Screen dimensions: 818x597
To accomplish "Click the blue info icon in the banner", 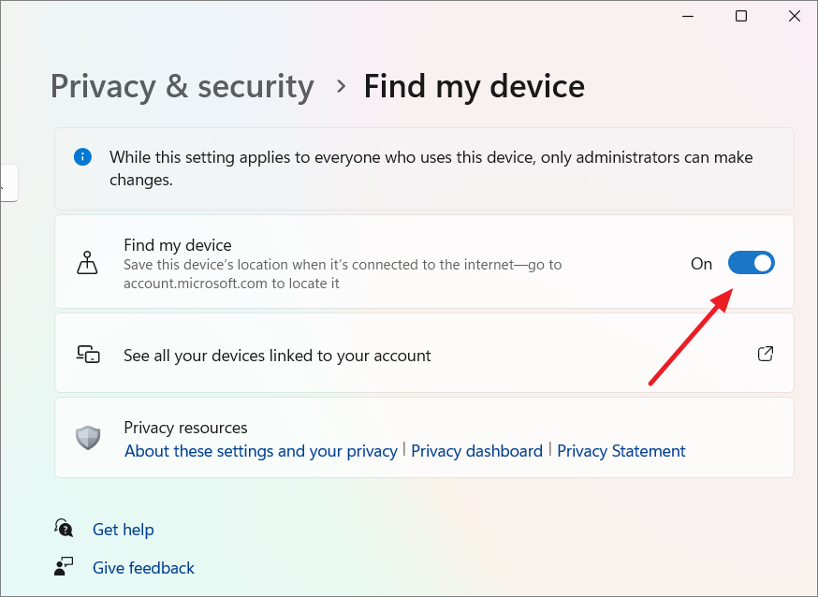I will pyautogui.click(x=83, y=157).
